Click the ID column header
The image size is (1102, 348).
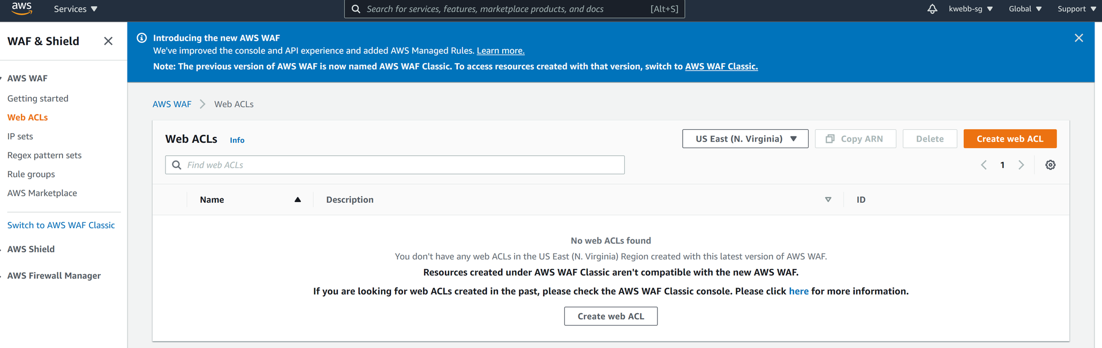pos(861,199)
